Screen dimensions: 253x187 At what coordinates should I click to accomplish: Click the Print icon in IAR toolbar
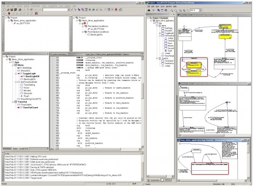point(20,10)
